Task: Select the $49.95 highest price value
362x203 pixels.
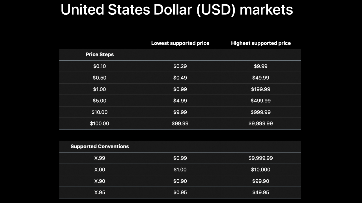Action: tap(261, 193)
